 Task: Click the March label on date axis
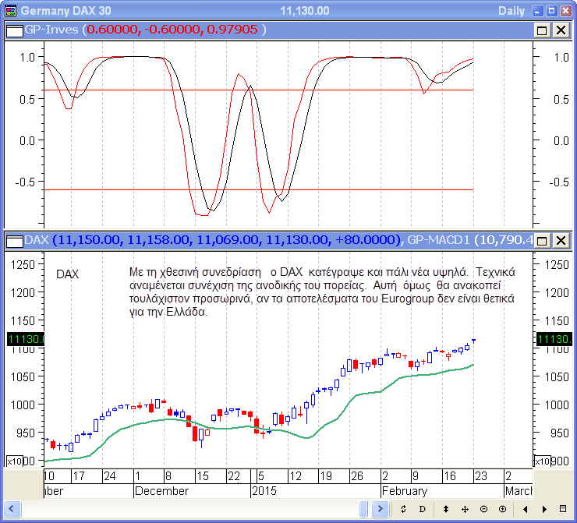(x=519, y=491)
